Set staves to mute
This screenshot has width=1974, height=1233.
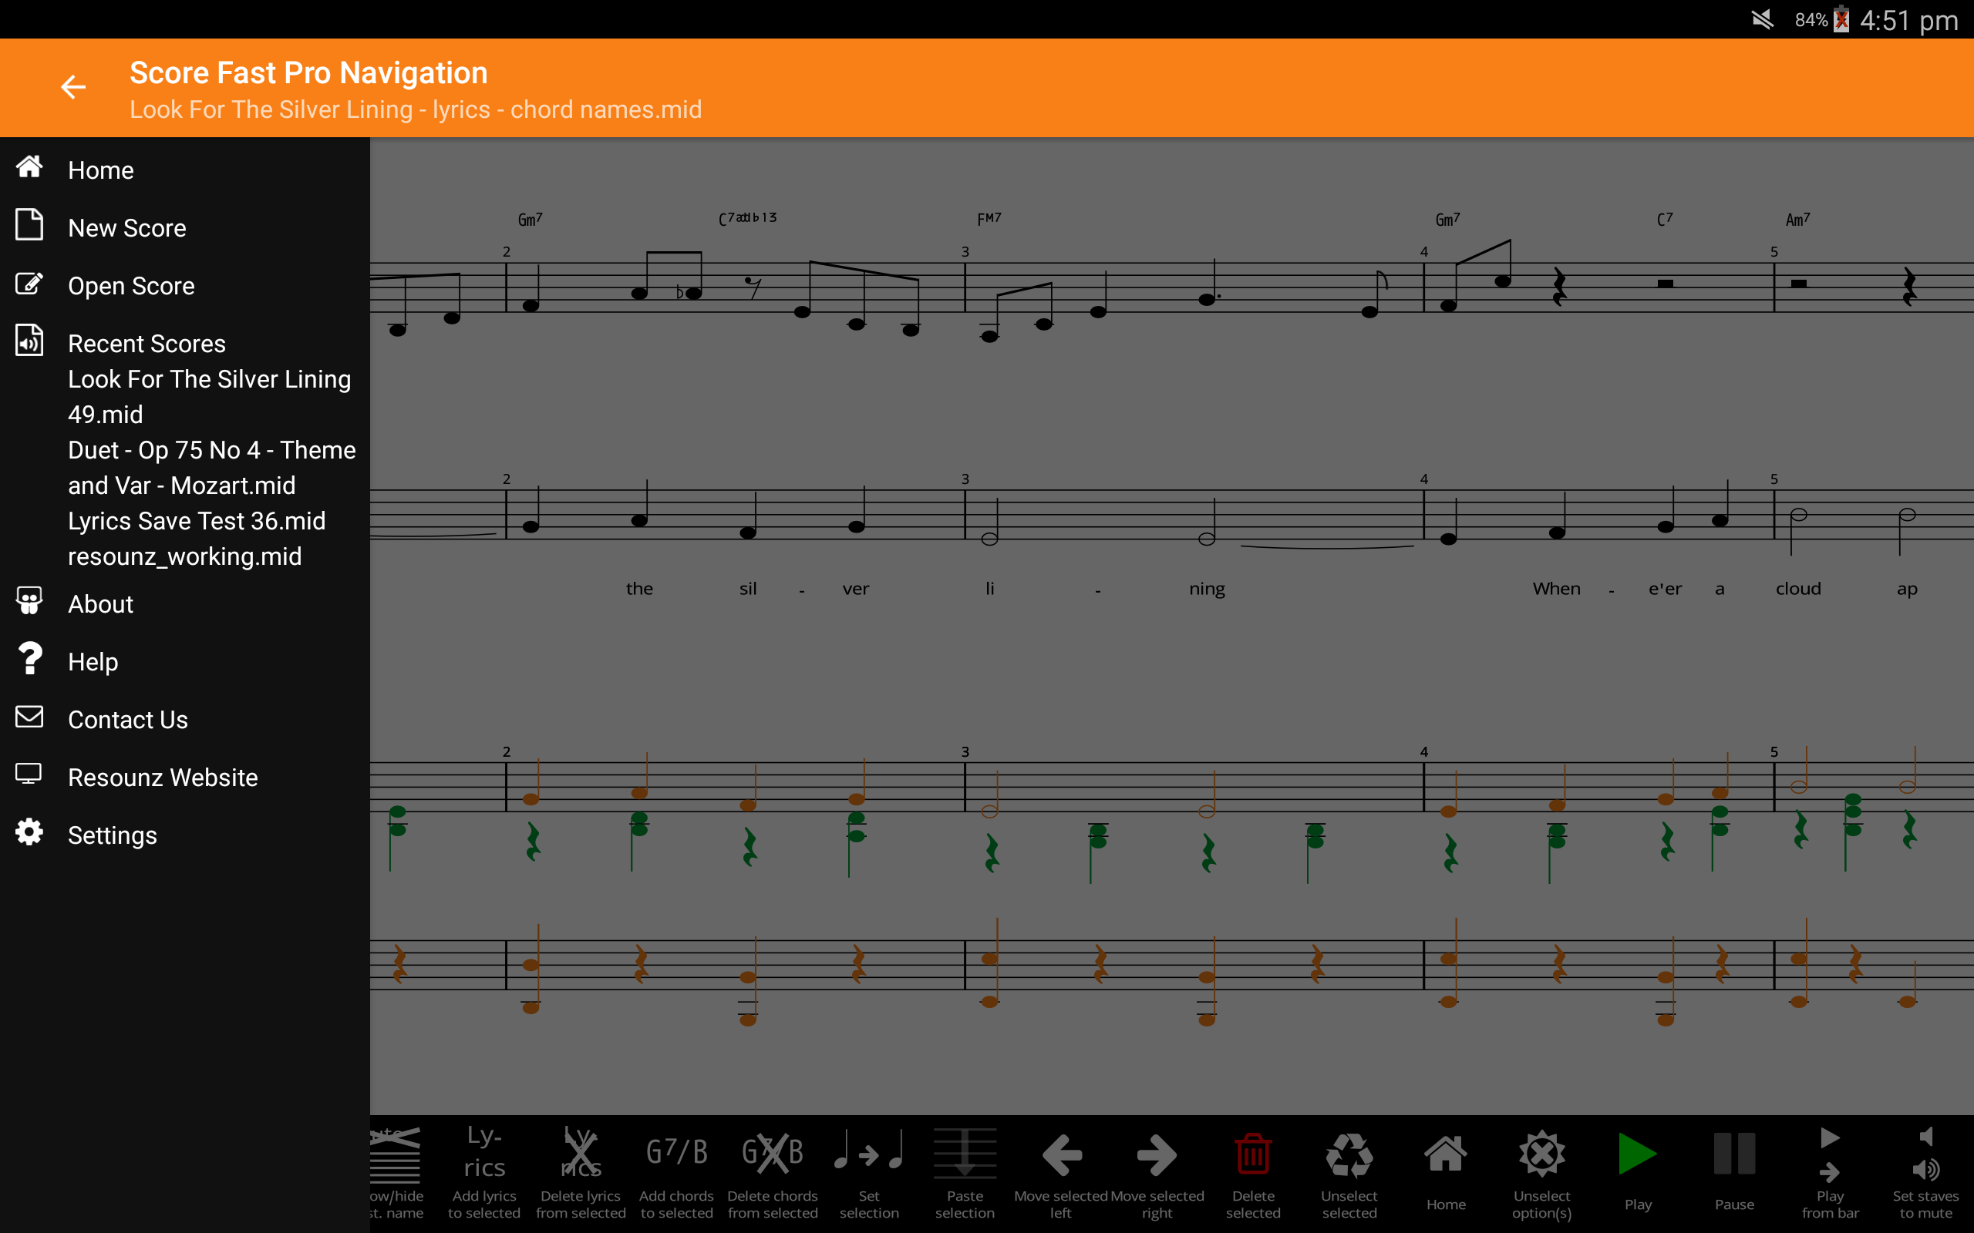(x=1927, y=1171)
